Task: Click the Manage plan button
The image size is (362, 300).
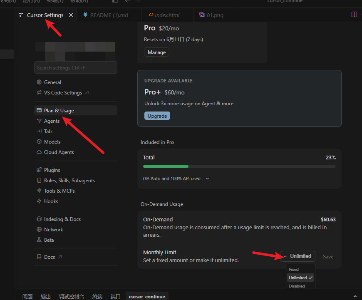Action: [156, 52]
